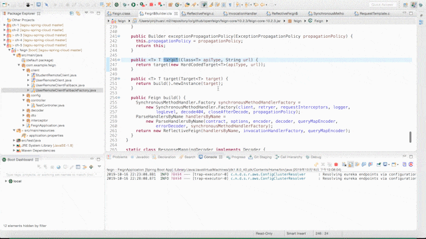Screen dimensions: 426x239
Task: Collapse the ch-5 project node
Action: point(5,45)
